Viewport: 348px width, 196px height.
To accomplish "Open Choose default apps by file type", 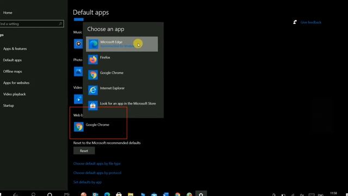I will (x=97, y=163).
